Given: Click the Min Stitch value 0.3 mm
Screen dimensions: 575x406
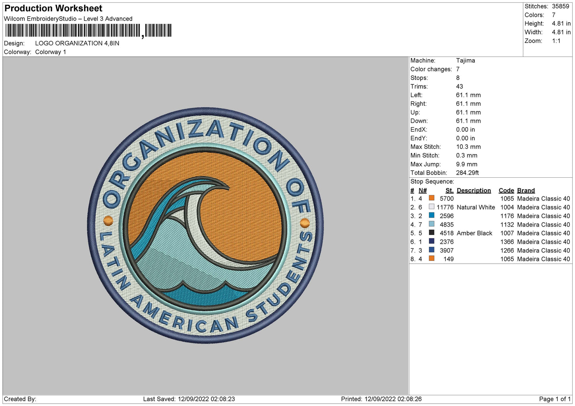Looking at the screenshot, I should [467, 155].
